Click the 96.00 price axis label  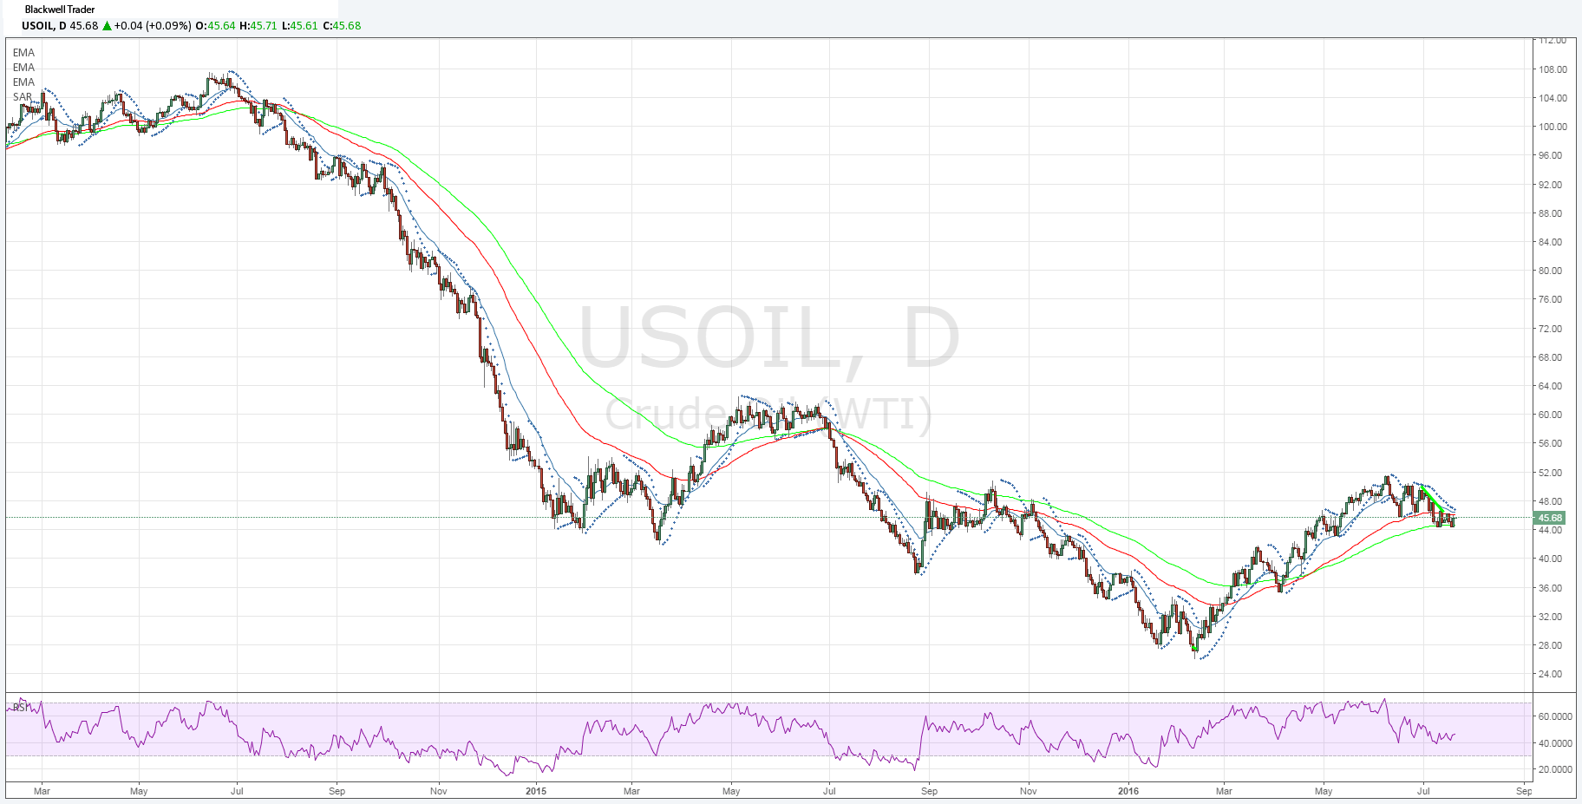pyautogui.click(x=1550, y=155)
